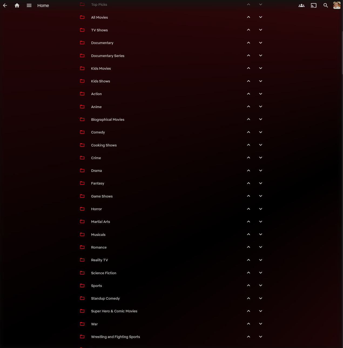Click the cast to device icon

click(314, 5)
